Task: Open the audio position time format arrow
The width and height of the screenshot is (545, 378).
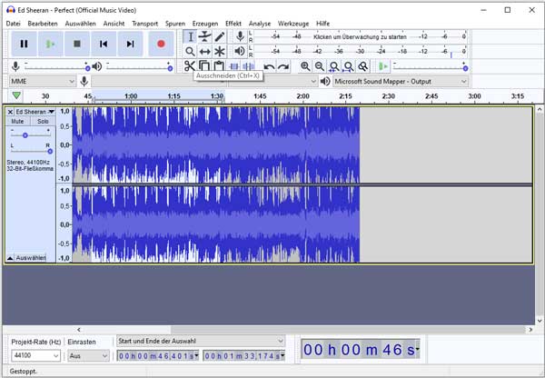Action: click(417, 349)
